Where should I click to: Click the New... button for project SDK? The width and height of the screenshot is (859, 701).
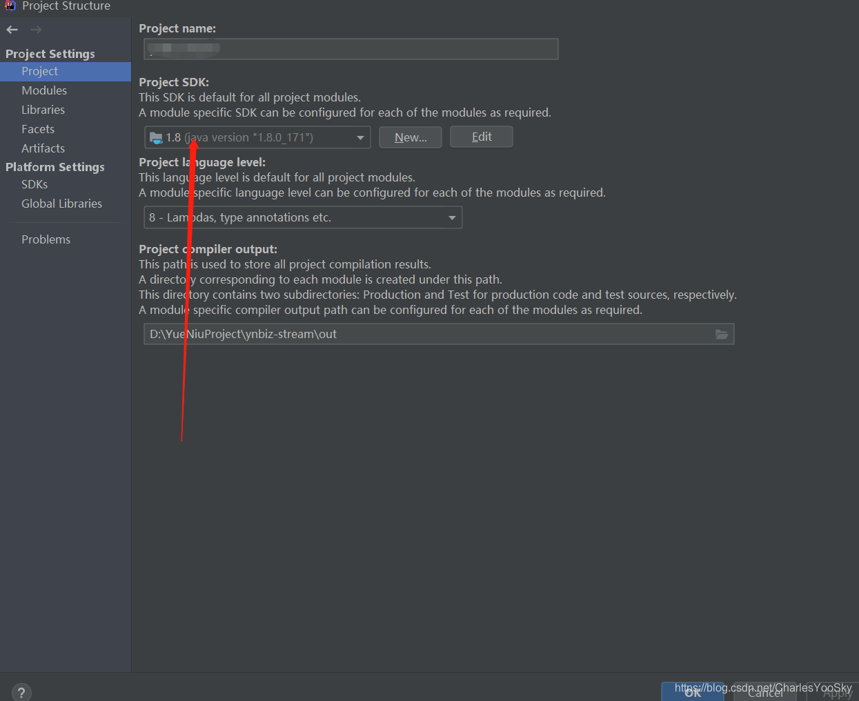pyautogui.click(x=410, y=137)
